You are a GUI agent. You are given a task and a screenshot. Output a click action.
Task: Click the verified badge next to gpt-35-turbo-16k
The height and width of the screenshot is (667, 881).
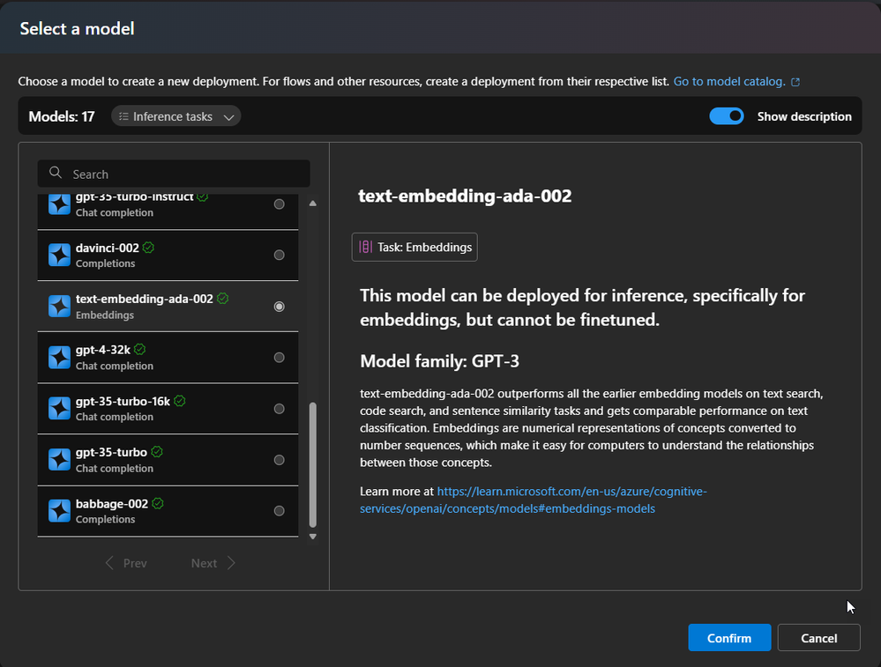click(x=180, y=401)
